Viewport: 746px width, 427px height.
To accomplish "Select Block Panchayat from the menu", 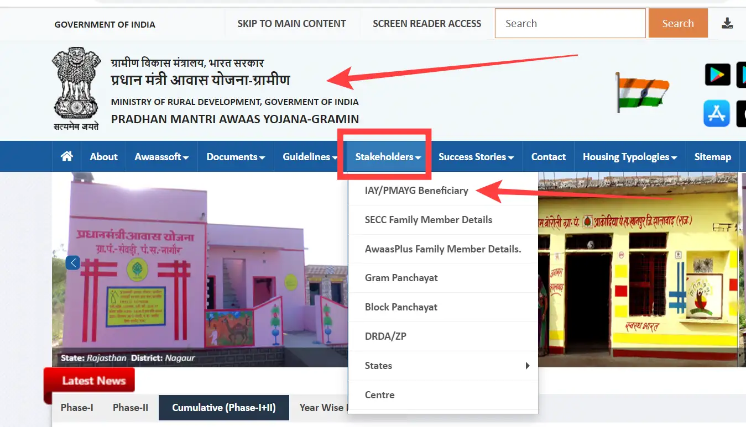I will (x=443, y=307).
